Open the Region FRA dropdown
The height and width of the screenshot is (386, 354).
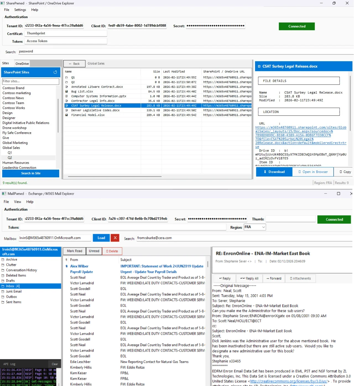(254, 227)
